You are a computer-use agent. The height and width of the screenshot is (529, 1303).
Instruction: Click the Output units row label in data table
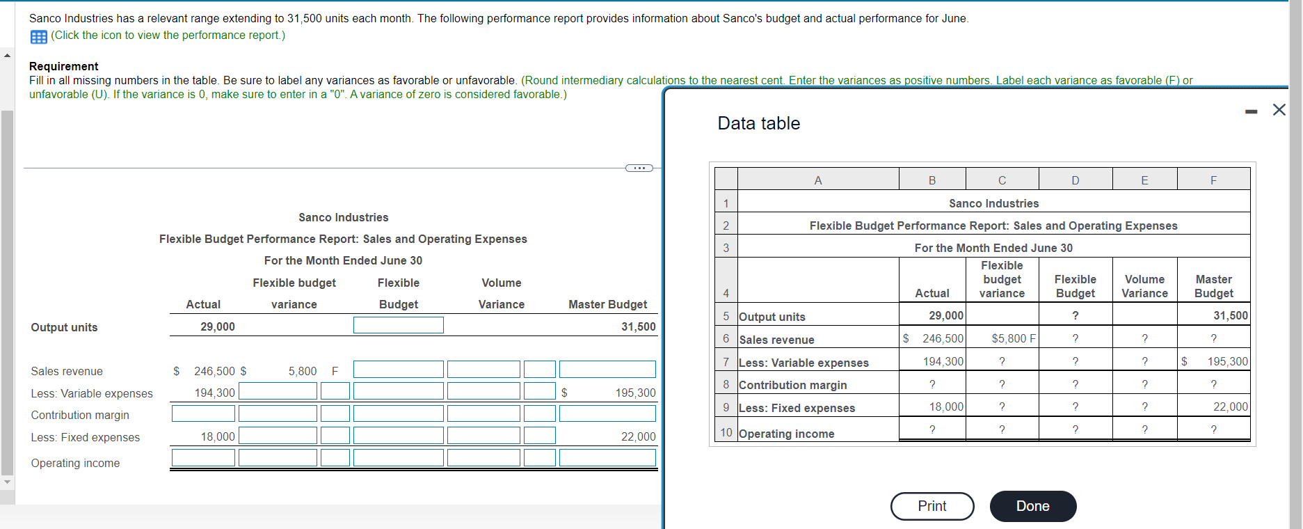tap(772, 317)
